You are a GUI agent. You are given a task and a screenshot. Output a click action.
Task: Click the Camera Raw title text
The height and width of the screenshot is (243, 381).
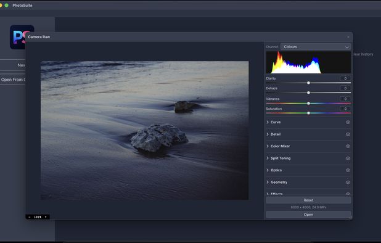pyautogui.click(x=39, y=37)
